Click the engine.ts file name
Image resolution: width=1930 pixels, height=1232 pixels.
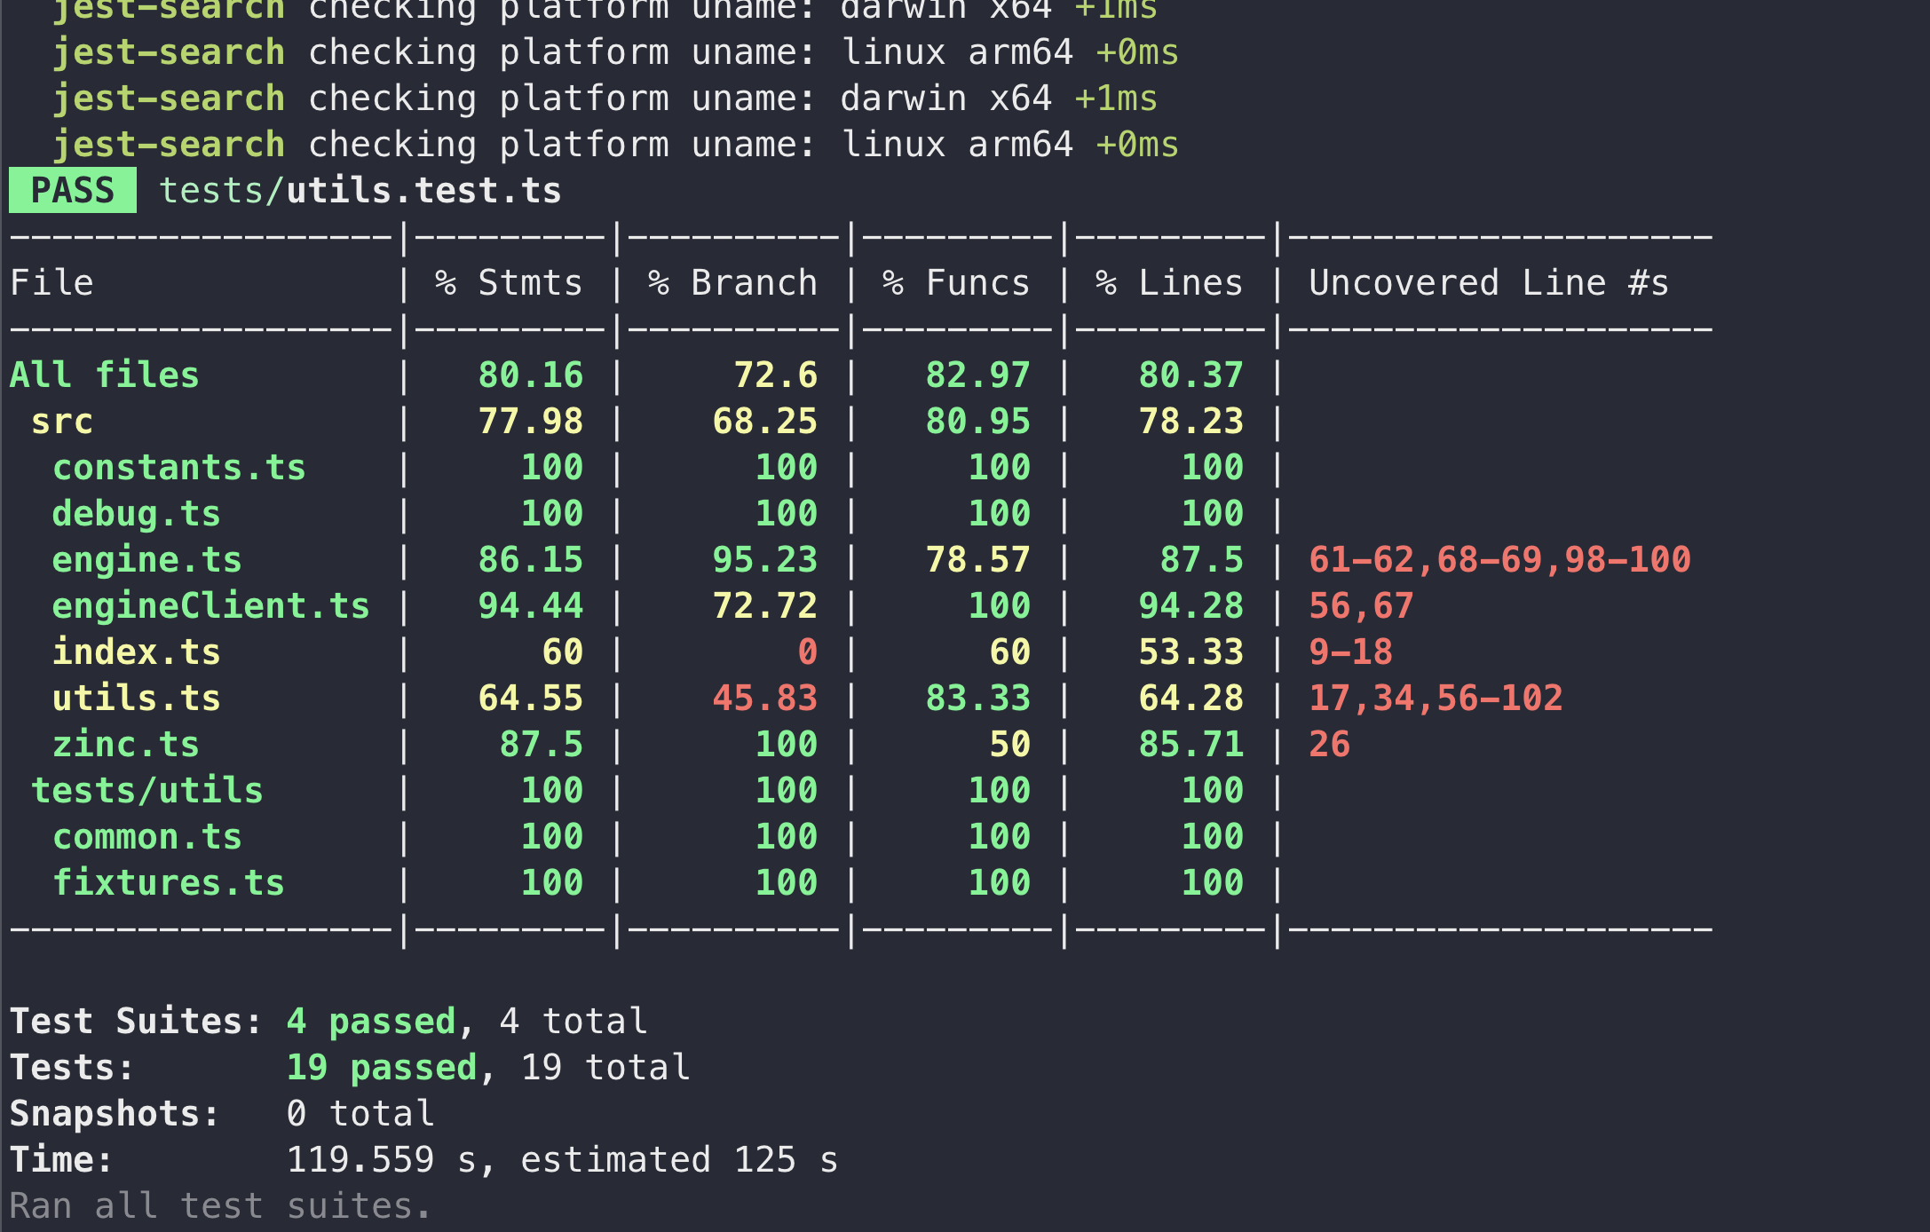click(x=146, y=560)
